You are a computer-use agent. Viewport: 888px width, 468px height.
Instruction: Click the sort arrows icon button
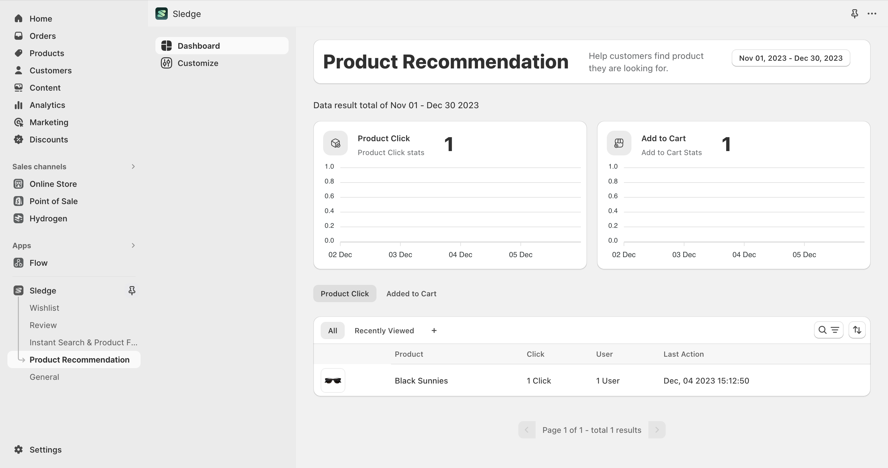point(857,330)
